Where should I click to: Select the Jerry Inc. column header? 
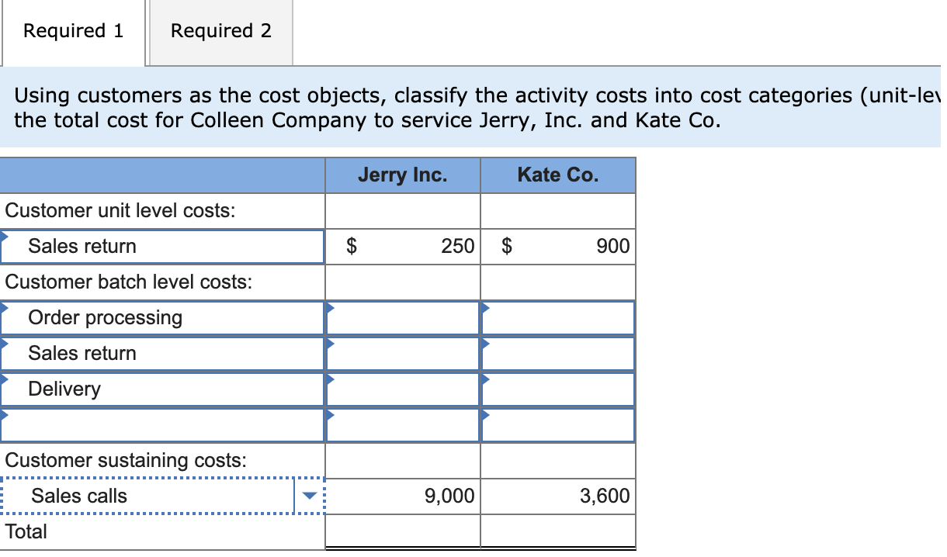point(402,175)
